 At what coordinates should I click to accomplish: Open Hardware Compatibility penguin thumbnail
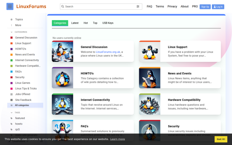tap(150, 104)
